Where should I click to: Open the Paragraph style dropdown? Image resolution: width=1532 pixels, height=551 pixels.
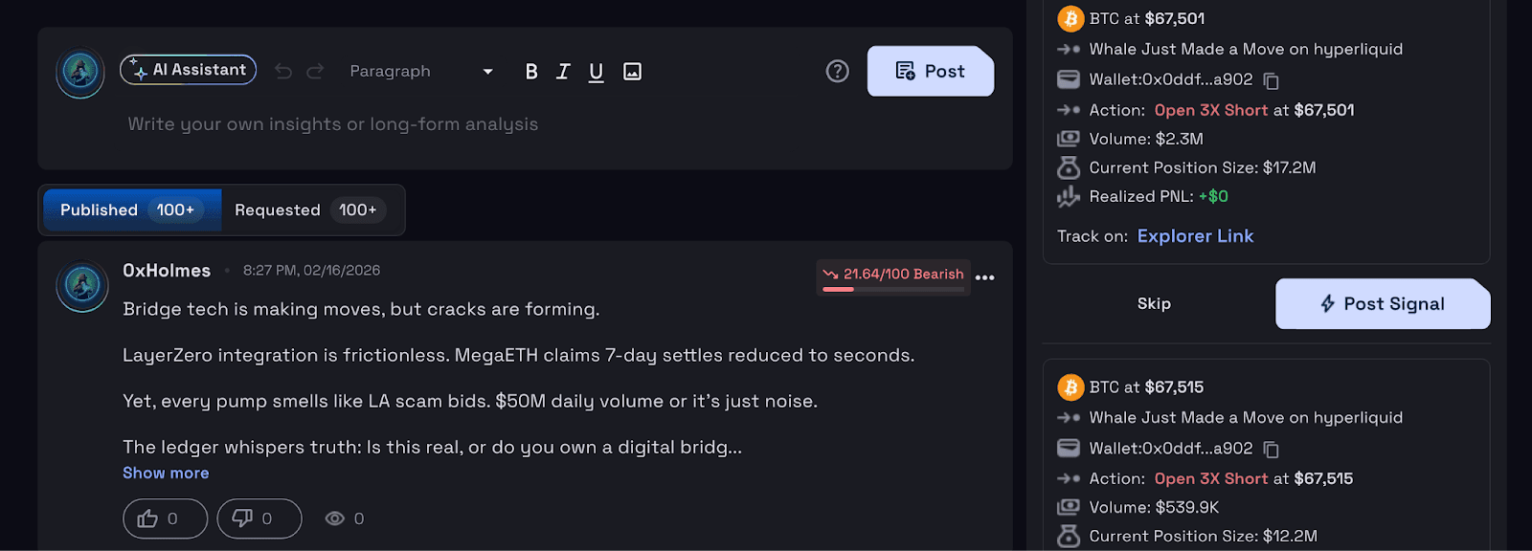[x=421, y=71]
